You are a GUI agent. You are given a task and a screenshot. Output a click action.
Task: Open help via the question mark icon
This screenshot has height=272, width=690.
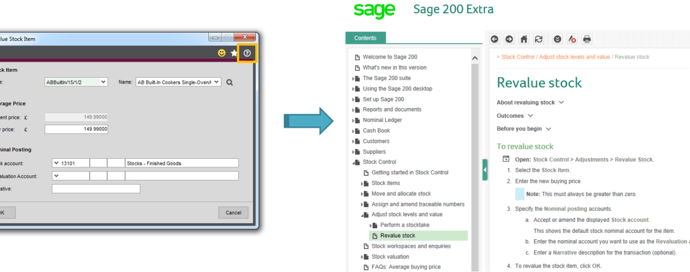[x=247, y=53]
